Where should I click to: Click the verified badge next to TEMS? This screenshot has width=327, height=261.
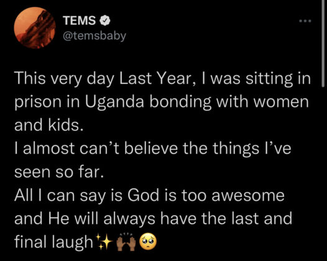click(105, 21)
